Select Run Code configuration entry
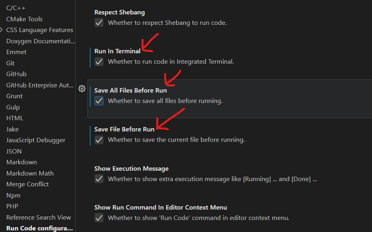 point(40,228)
